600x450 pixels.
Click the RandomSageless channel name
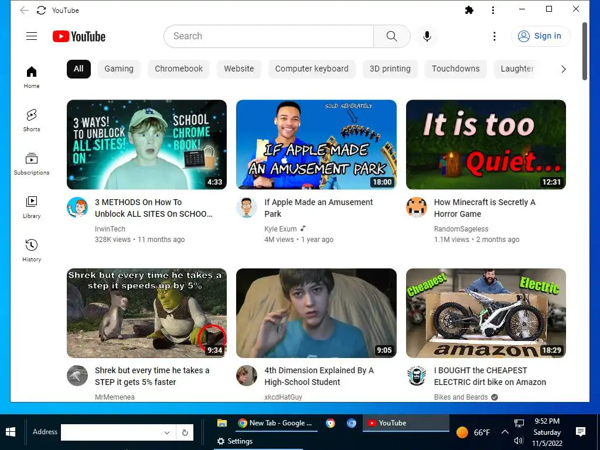(x=461, y=229)
